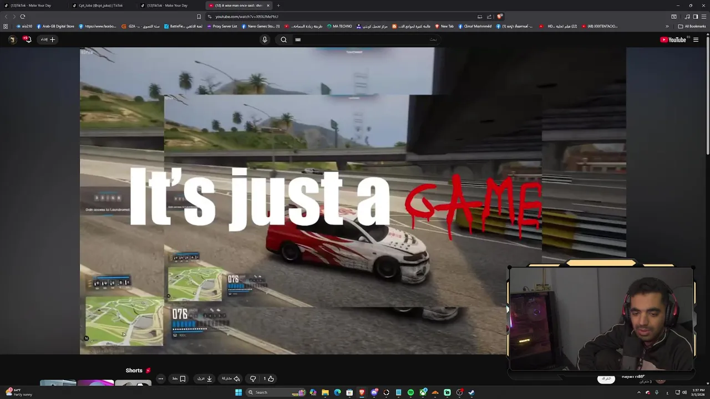
Task: Open the browser apps grid icon
Action: pyautogui.click(x=6, y=26)
